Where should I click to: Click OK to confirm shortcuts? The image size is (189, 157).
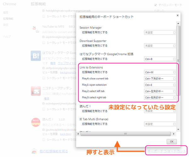coord(172,142)
